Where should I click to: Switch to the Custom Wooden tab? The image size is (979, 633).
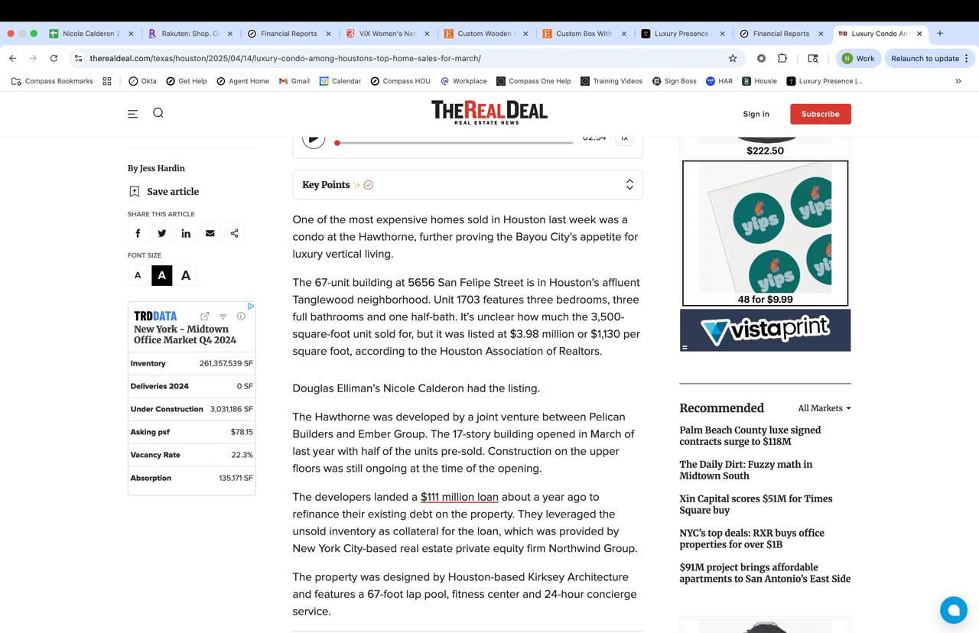(484, 34)
